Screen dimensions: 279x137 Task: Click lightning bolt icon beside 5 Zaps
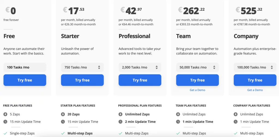tap(5, 114)
